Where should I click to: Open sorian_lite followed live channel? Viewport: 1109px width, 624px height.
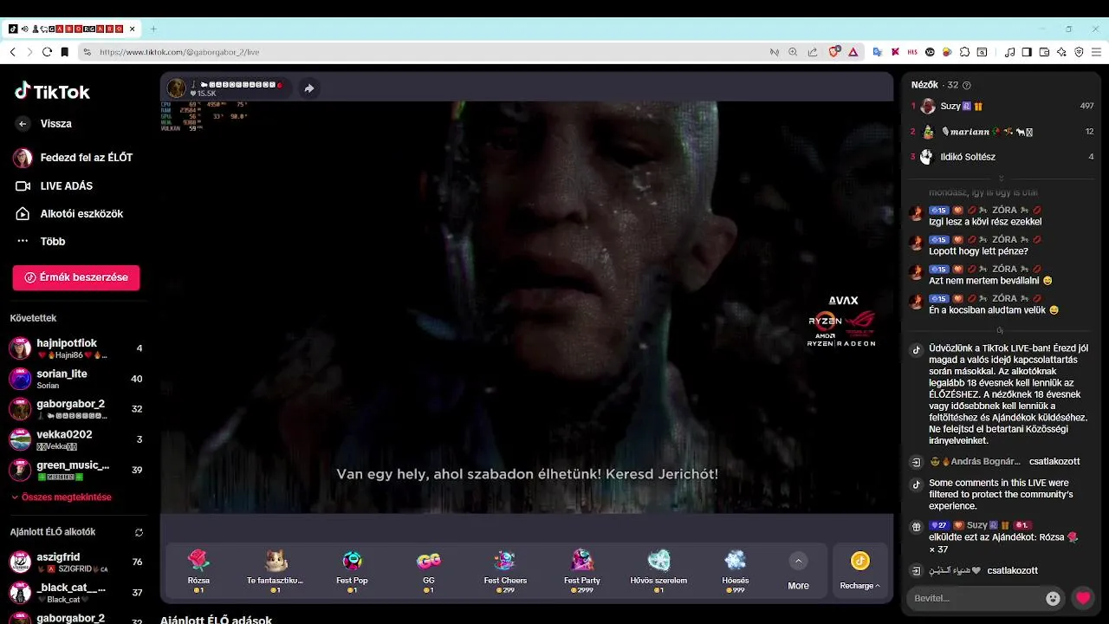tap(76, 379)
